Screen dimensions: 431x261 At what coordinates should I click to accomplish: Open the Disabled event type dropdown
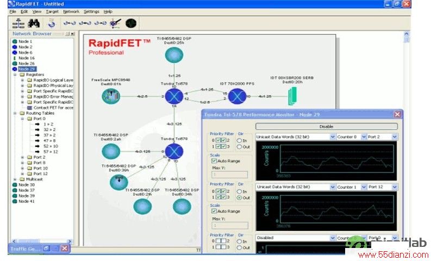(x=333, y=238)
